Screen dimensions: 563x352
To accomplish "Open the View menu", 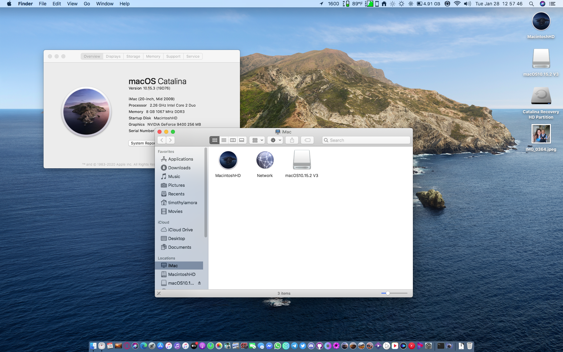I will tap(72, 4).
